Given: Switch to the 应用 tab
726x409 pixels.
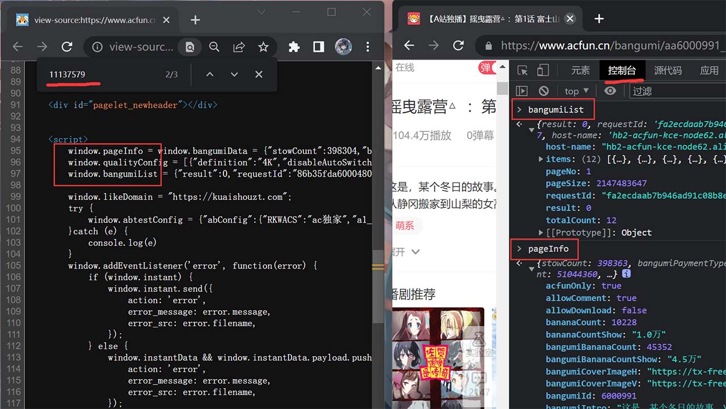Looking at the screenshot, I should click(x=709, y=70).
